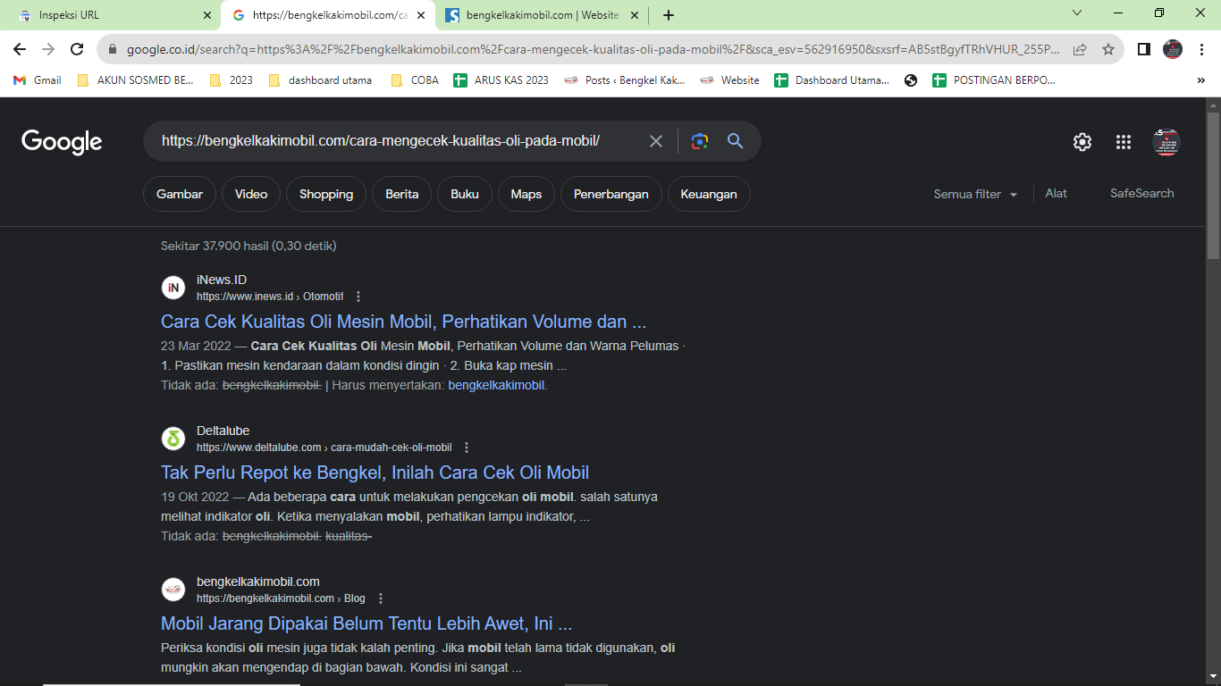Click the browser forward arrow
Viewport: 1221px width, 686px height.
[48, 49]
